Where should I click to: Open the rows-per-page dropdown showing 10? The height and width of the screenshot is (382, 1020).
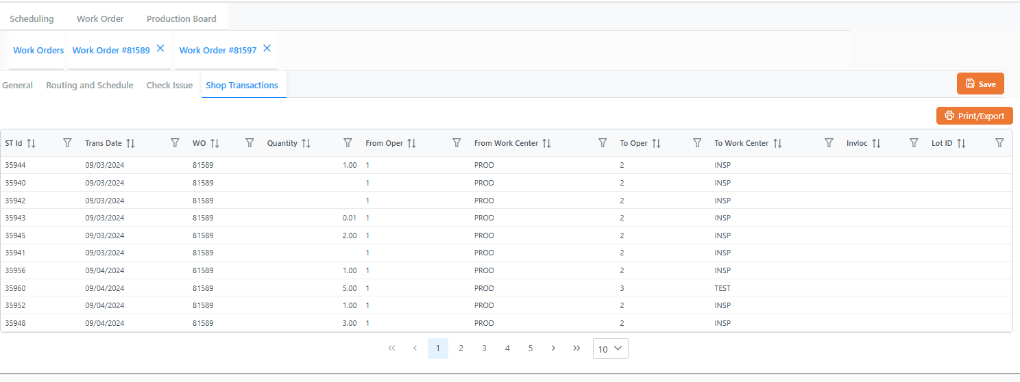(x=610, y=348)
